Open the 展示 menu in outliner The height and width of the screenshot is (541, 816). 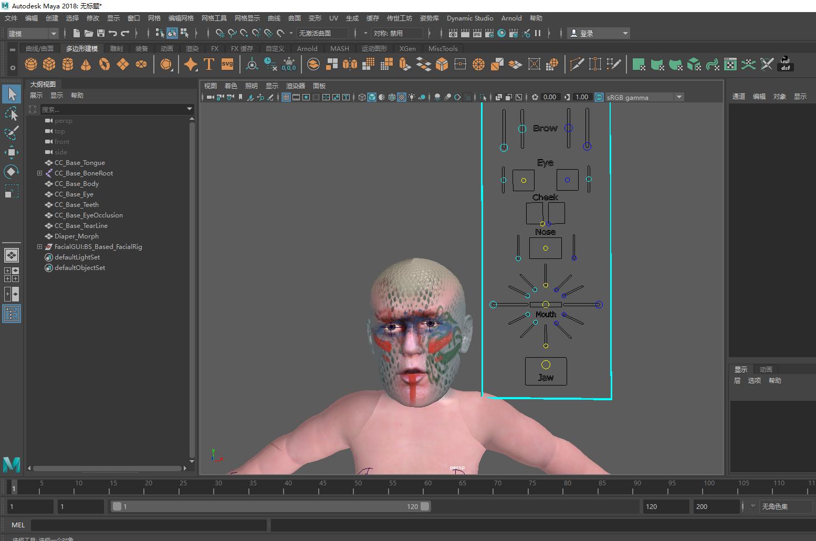click(36, 95)
